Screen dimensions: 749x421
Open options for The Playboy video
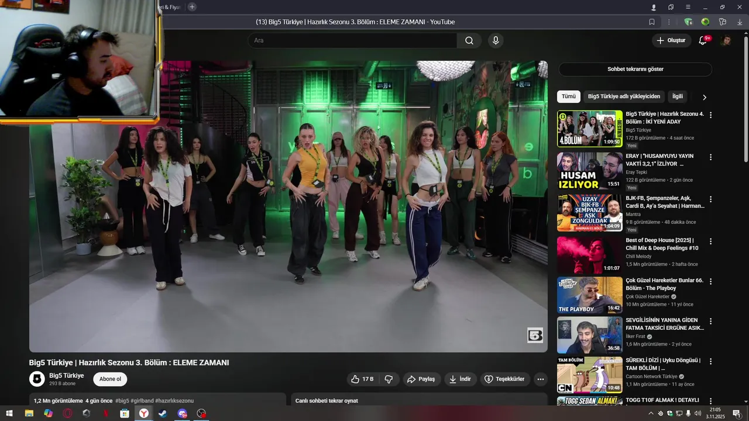[711, 281]
